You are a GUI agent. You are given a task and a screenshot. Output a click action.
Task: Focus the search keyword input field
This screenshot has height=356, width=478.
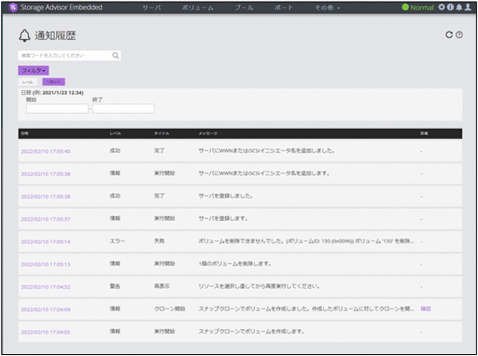click(x=65, y=55)
